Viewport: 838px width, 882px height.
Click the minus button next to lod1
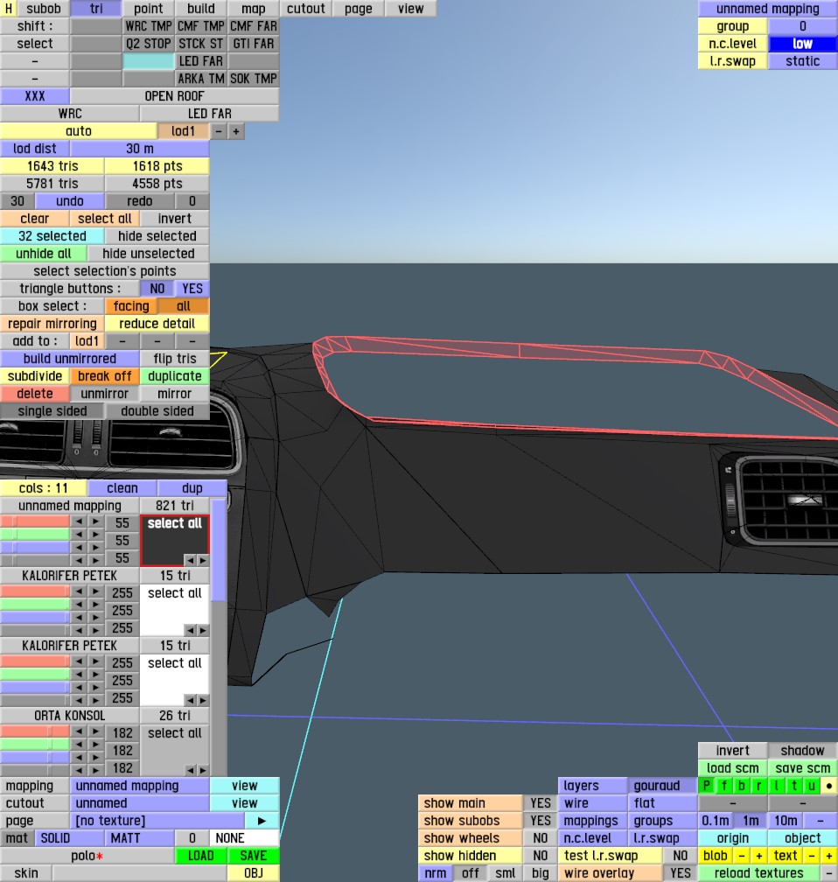pos(219,131)
